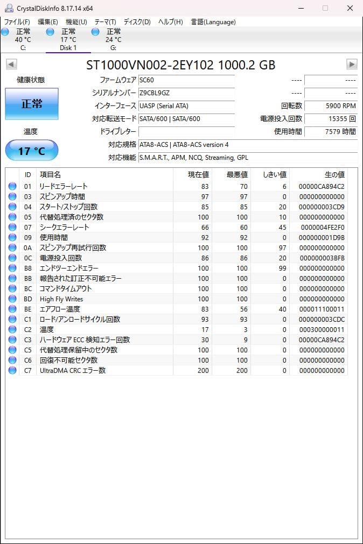The height and width of the screenshot is (544, 363).
Task: Click raw value 0000004FE2F0
Action: pos(323,228)
